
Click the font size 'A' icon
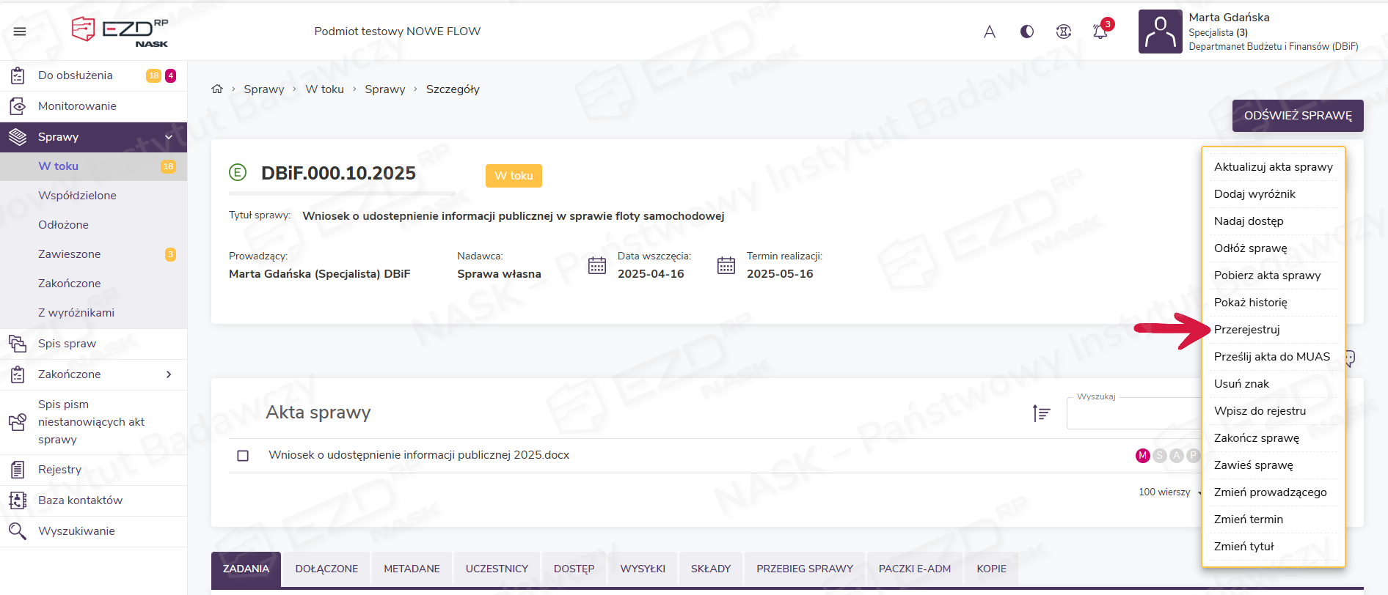(990, 32)
